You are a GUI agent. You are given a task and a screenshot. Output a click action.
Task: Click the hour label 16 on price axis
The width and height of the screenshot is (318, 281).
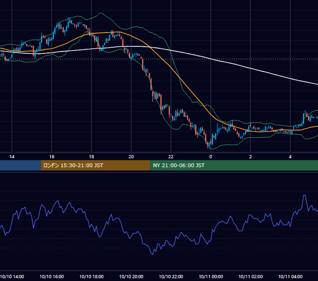click(x=52, y=157)
